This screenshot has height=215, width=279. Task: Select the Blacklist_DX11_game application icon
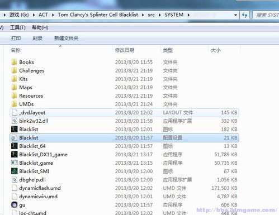[x=14, y=155]
